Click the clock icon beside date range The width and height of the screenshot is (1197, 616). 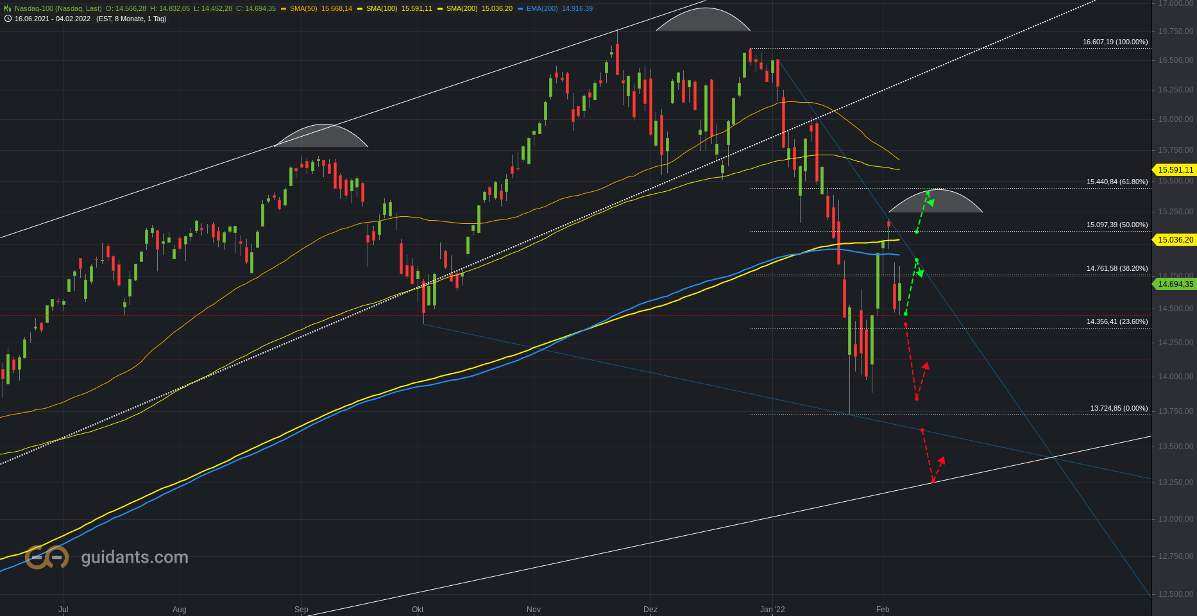point(8,19)
